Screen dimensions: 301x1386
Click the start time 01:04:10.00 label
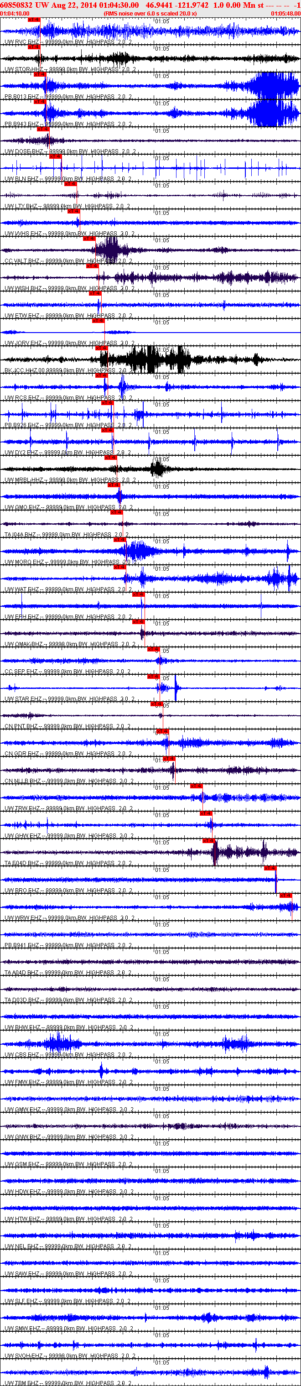15,13
